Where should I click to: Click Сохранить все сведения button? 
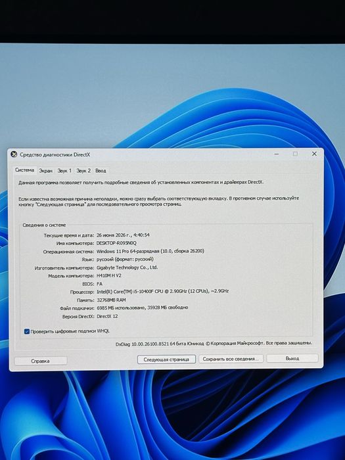pos(231,359)
